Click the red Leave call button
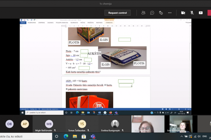This screenshot has height=140, width=211. (209, 13)
